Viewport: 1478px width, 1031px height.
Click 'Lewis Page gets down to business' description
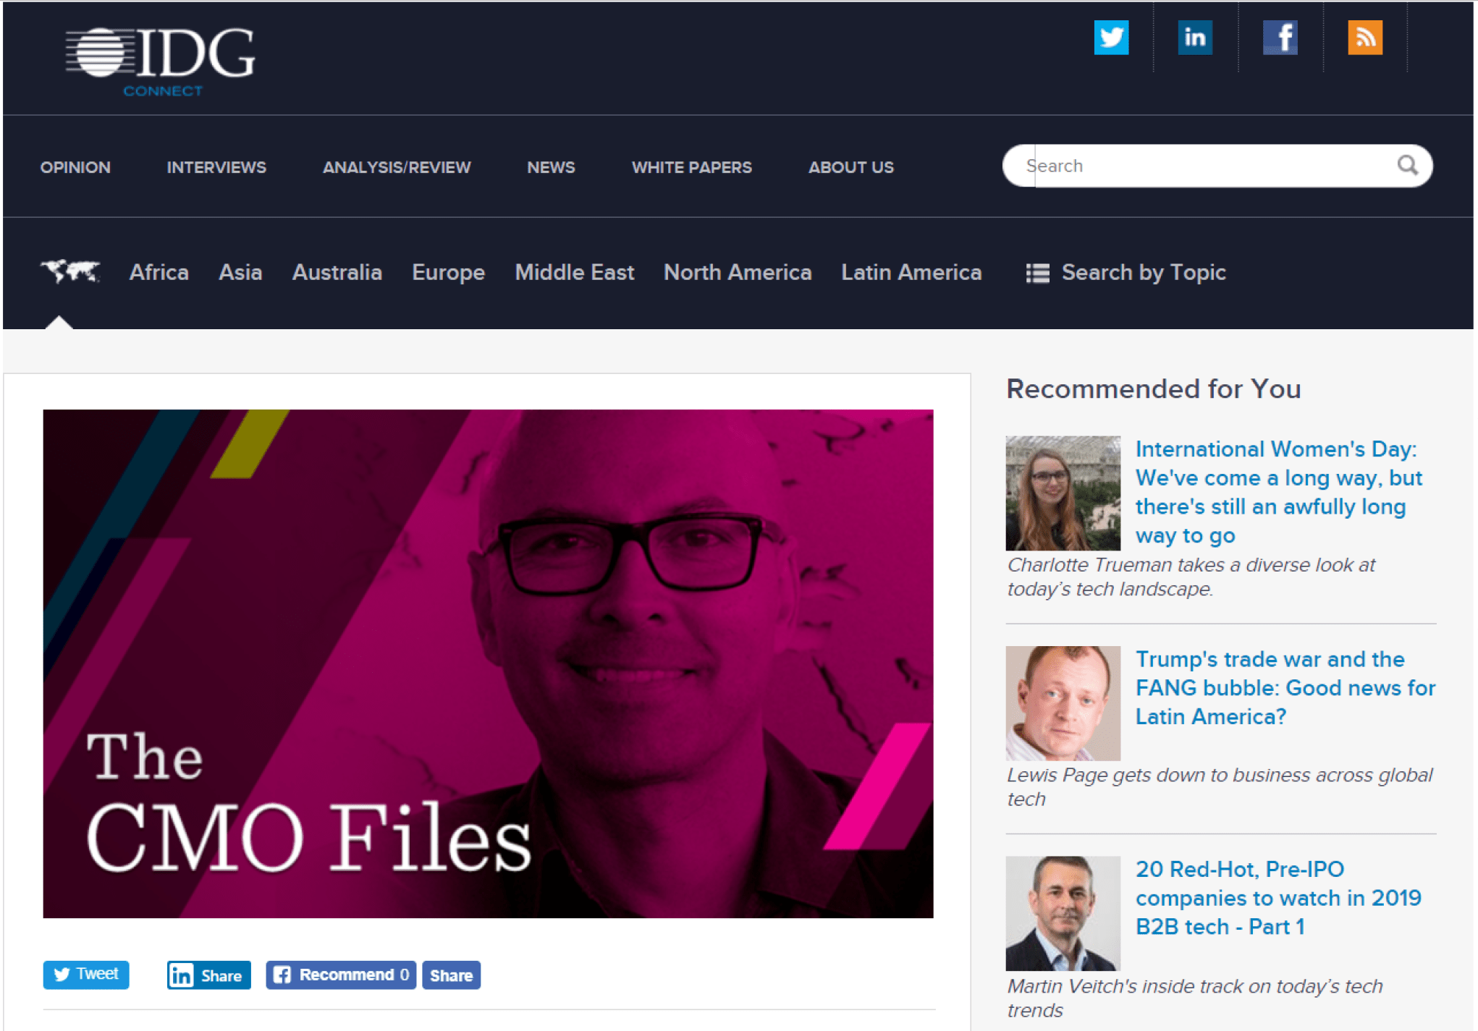point(1220,786)
